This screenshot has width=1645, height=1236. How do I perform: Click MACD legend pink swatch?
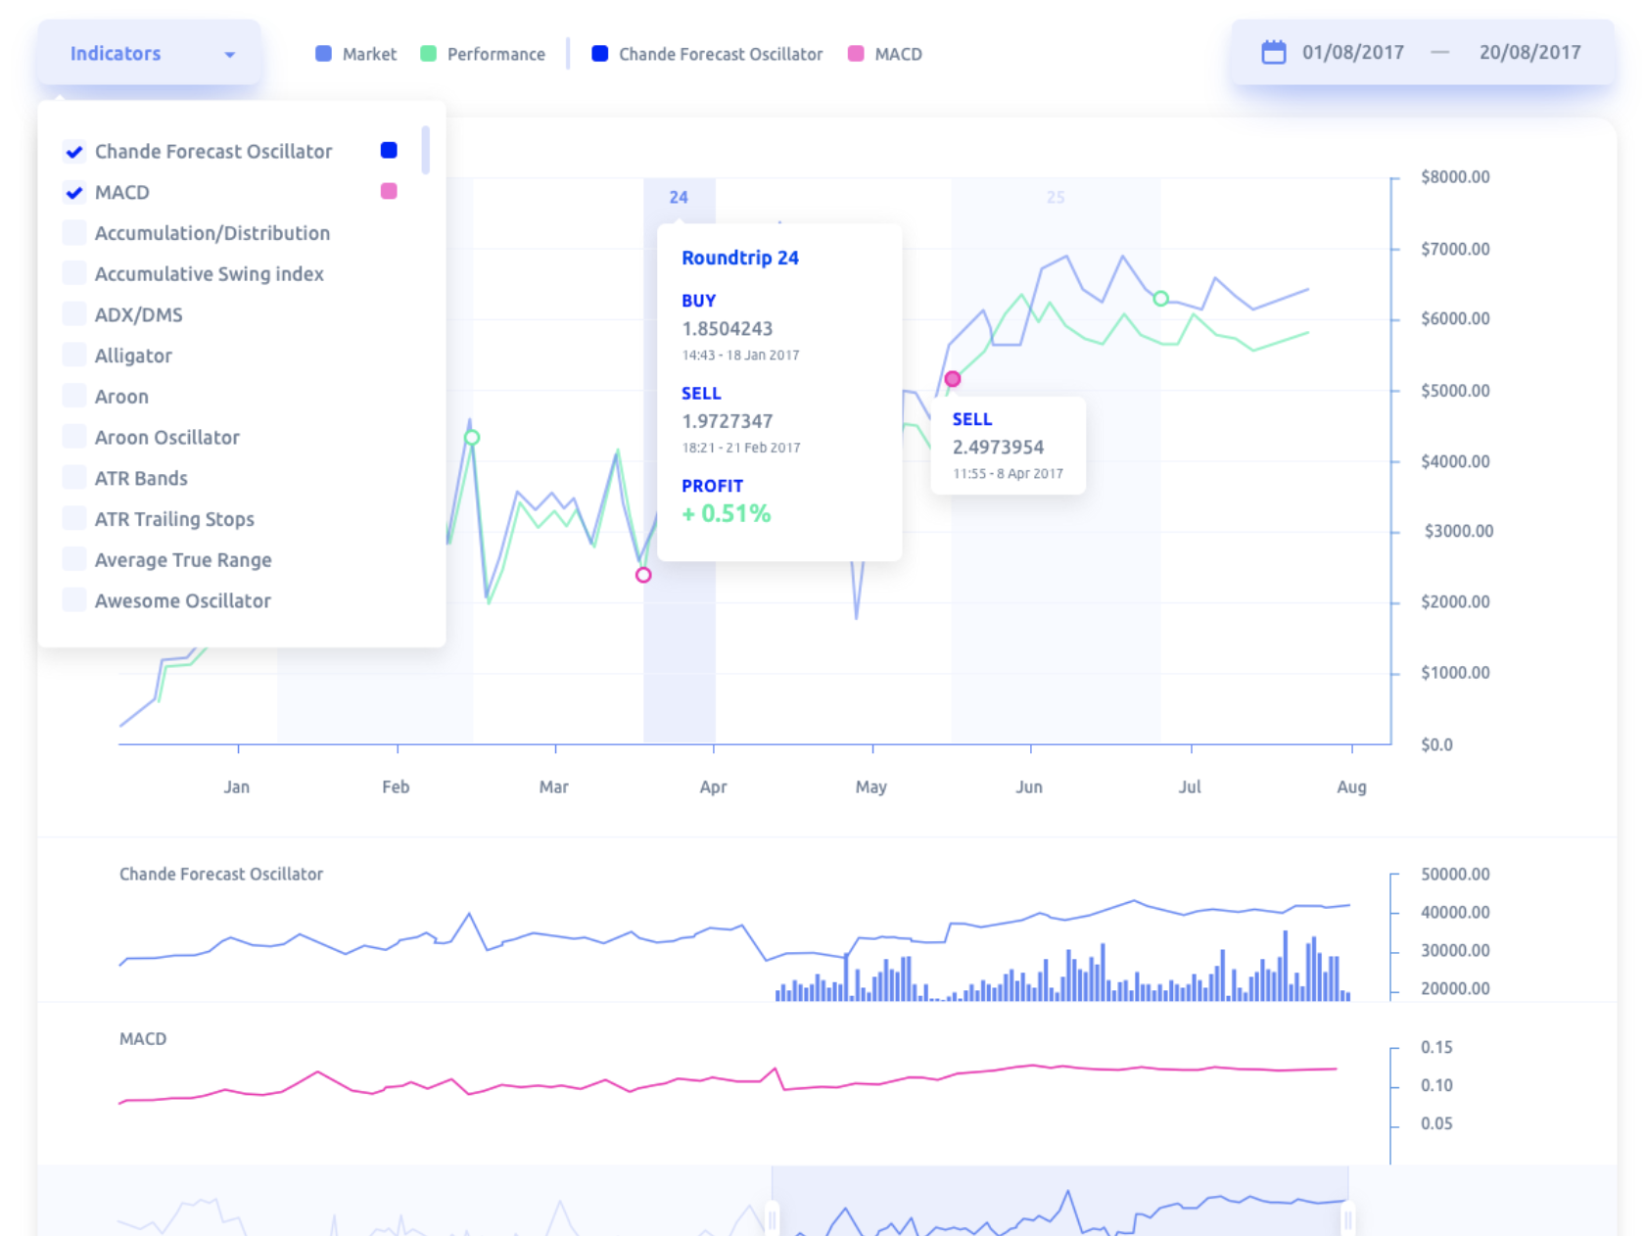pos(856,54)
